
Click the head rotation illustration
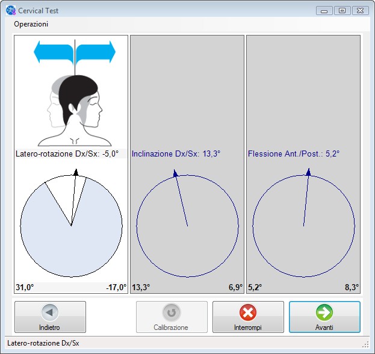[75, 111]
